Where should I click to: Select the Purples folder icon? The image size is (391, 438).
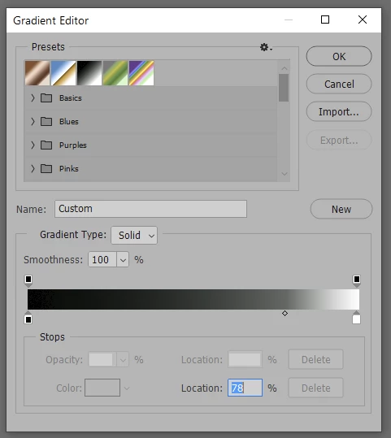tap(46, 145)
